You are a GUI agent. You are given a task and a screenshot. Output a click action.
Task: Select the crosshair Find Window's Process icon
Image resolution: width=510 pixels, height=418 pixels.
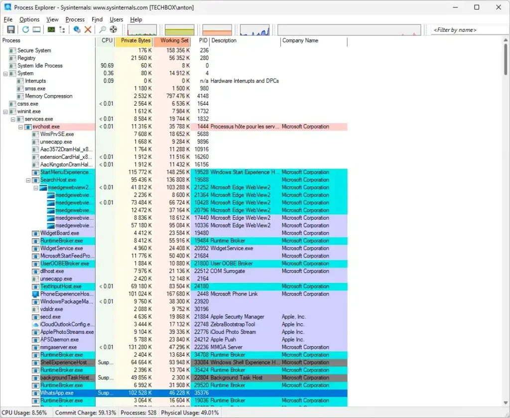pos(114,30)
